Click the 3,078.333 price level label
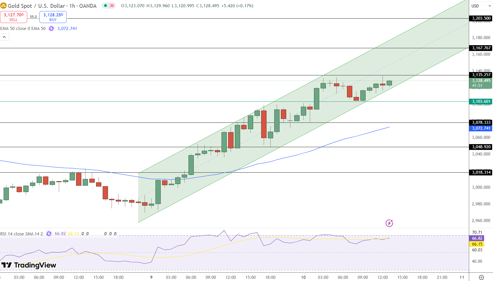493x281 pixels. (x=481, y=122)
